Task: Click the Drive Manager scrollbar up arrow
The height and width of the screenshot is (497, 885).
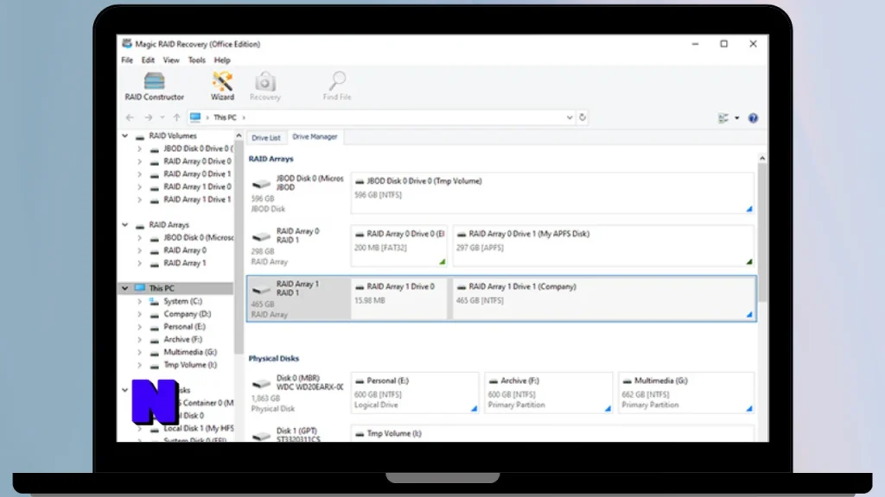Action: (x=762, y=159)
